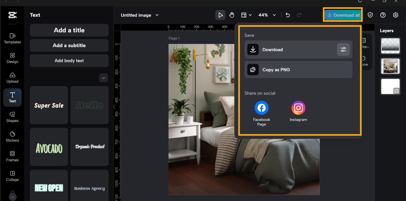Activate the pointer select tool

pyautogui.click(x=220, y=15)
